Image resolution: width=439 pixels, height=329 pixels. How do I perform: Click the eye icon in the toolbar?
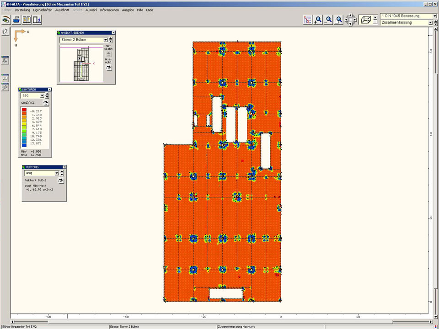point(6,20)
